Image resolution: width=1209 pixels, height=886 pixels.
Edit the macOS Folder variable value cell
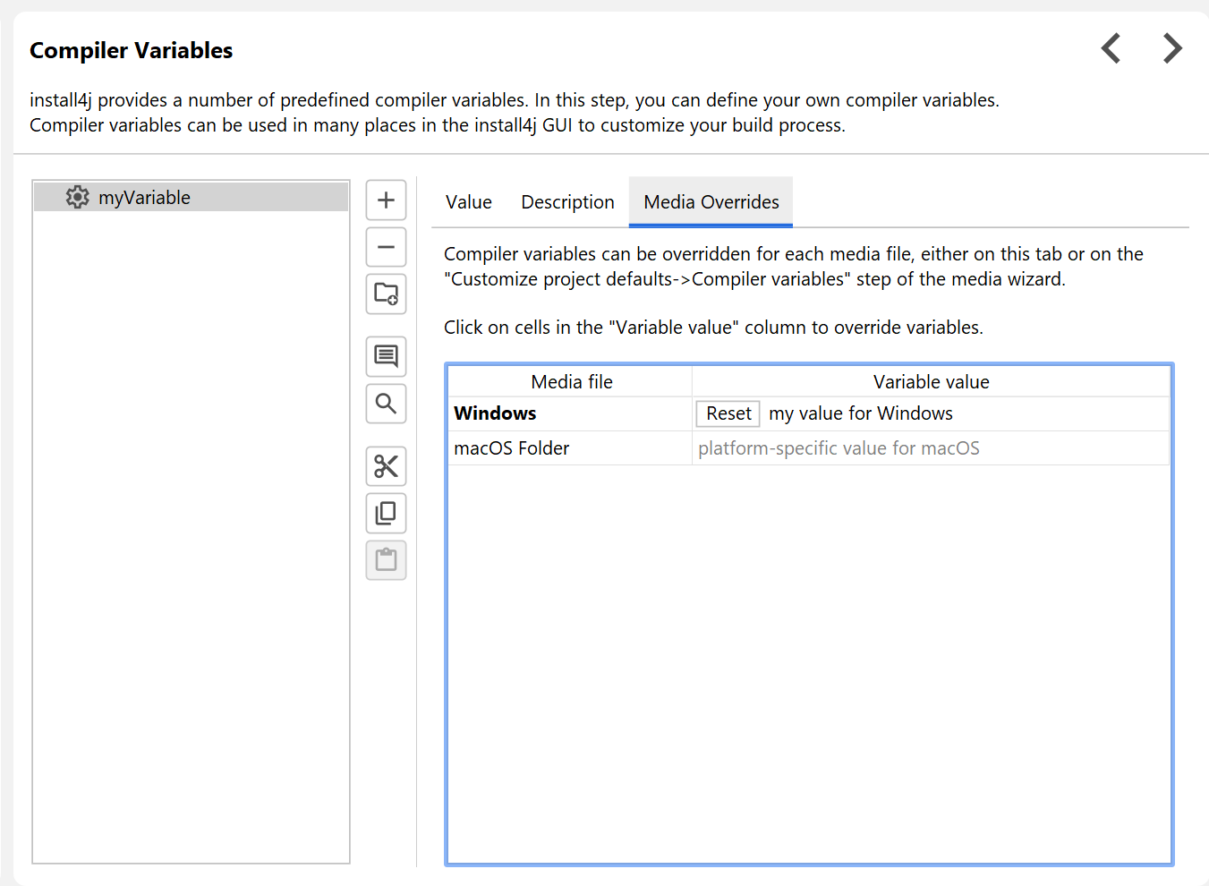coord(929,448)
